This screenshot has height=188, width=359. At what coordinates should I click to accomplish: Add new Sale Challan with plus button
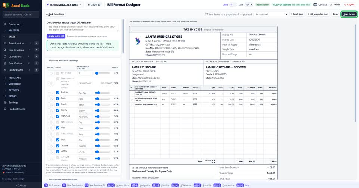click(x=36, y=50)
